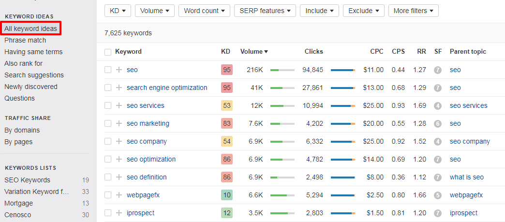Add 'search engine optimization' with plus icon
Viewport: 505px width, 222px height.
[x=119, y=88]
